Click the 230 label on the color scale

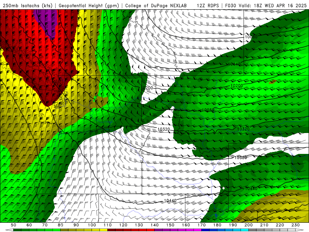(295, 225)
